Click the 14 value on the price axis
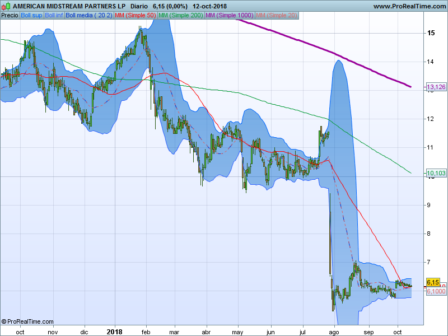Viewport: 448px width, 336px height. (430, 62)
